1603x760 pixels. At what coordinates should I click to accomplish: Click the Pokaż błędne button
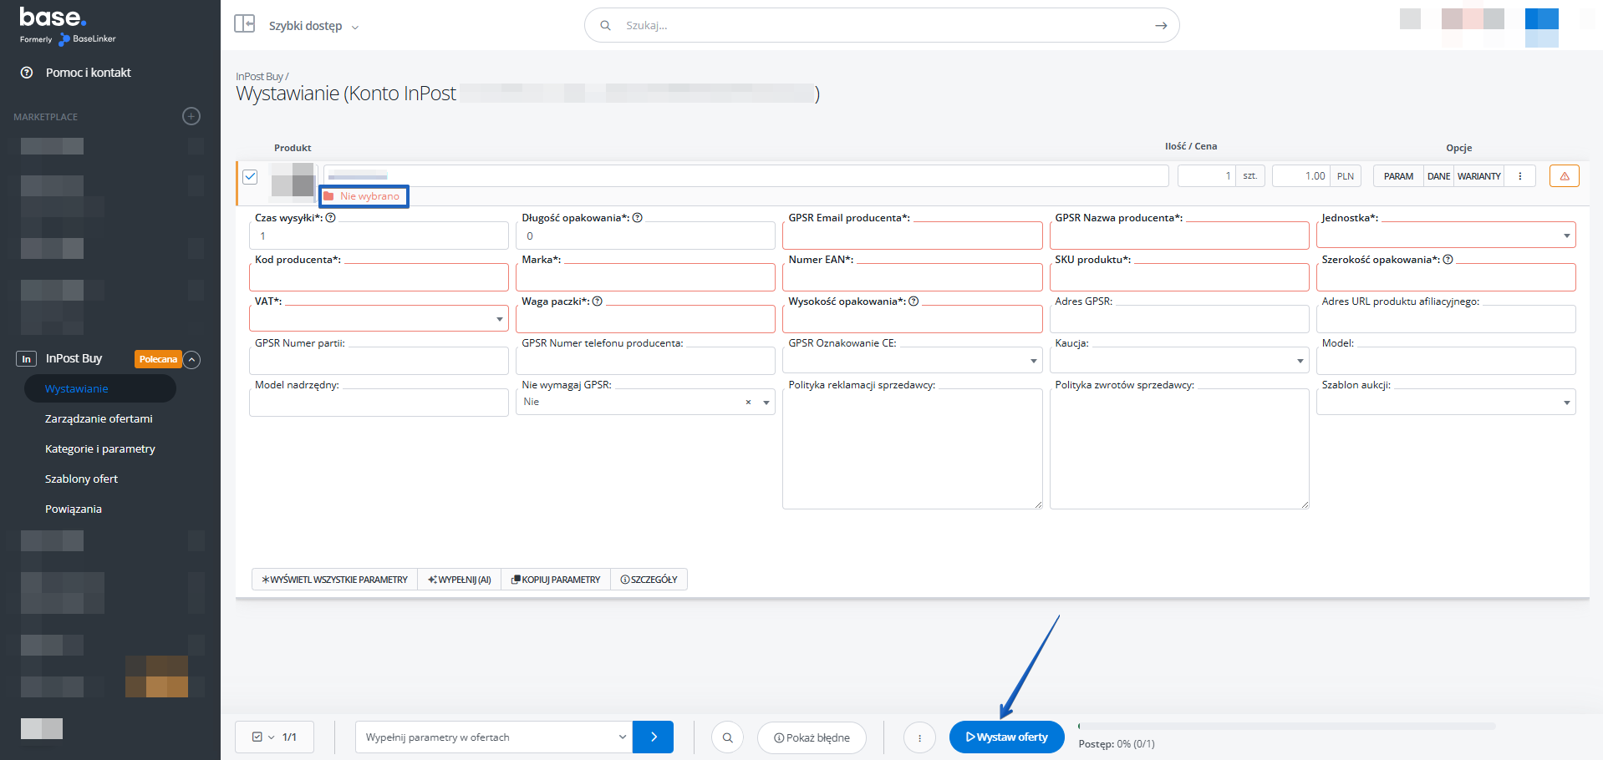coord(812,737)
